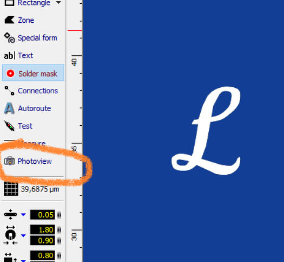Click the Test label
The height and width of the screenshot is (262, 284).
click(x=25, y=126)
